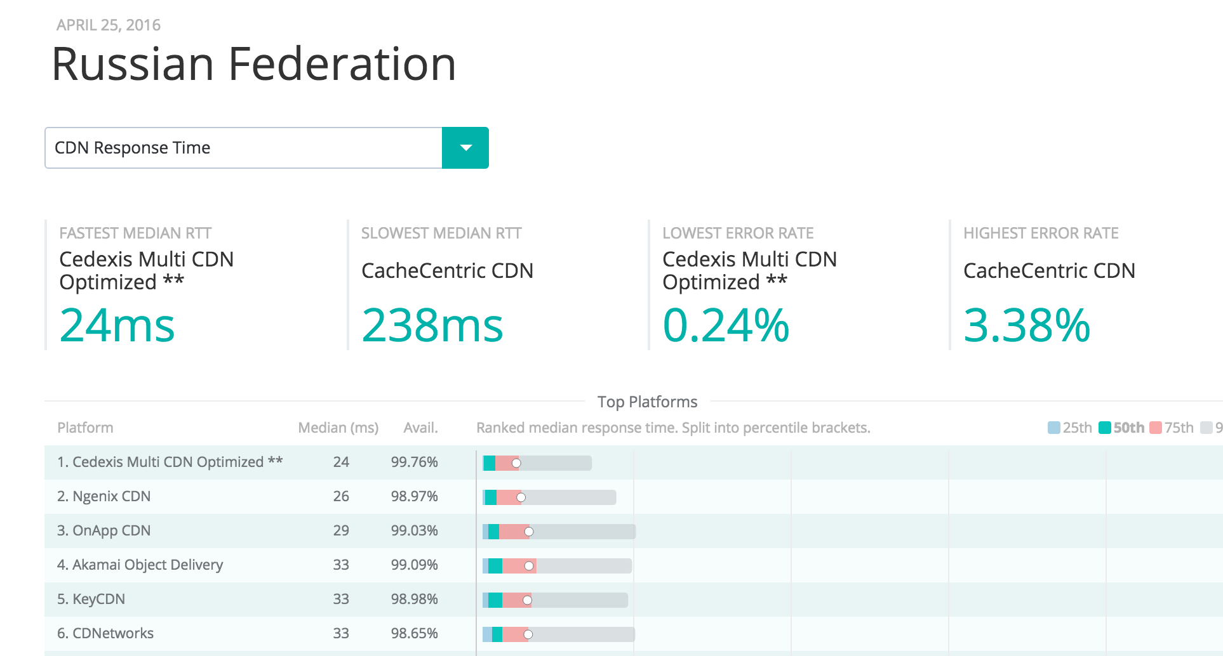
Task: Click the median value 24
Action: [341, 462]
